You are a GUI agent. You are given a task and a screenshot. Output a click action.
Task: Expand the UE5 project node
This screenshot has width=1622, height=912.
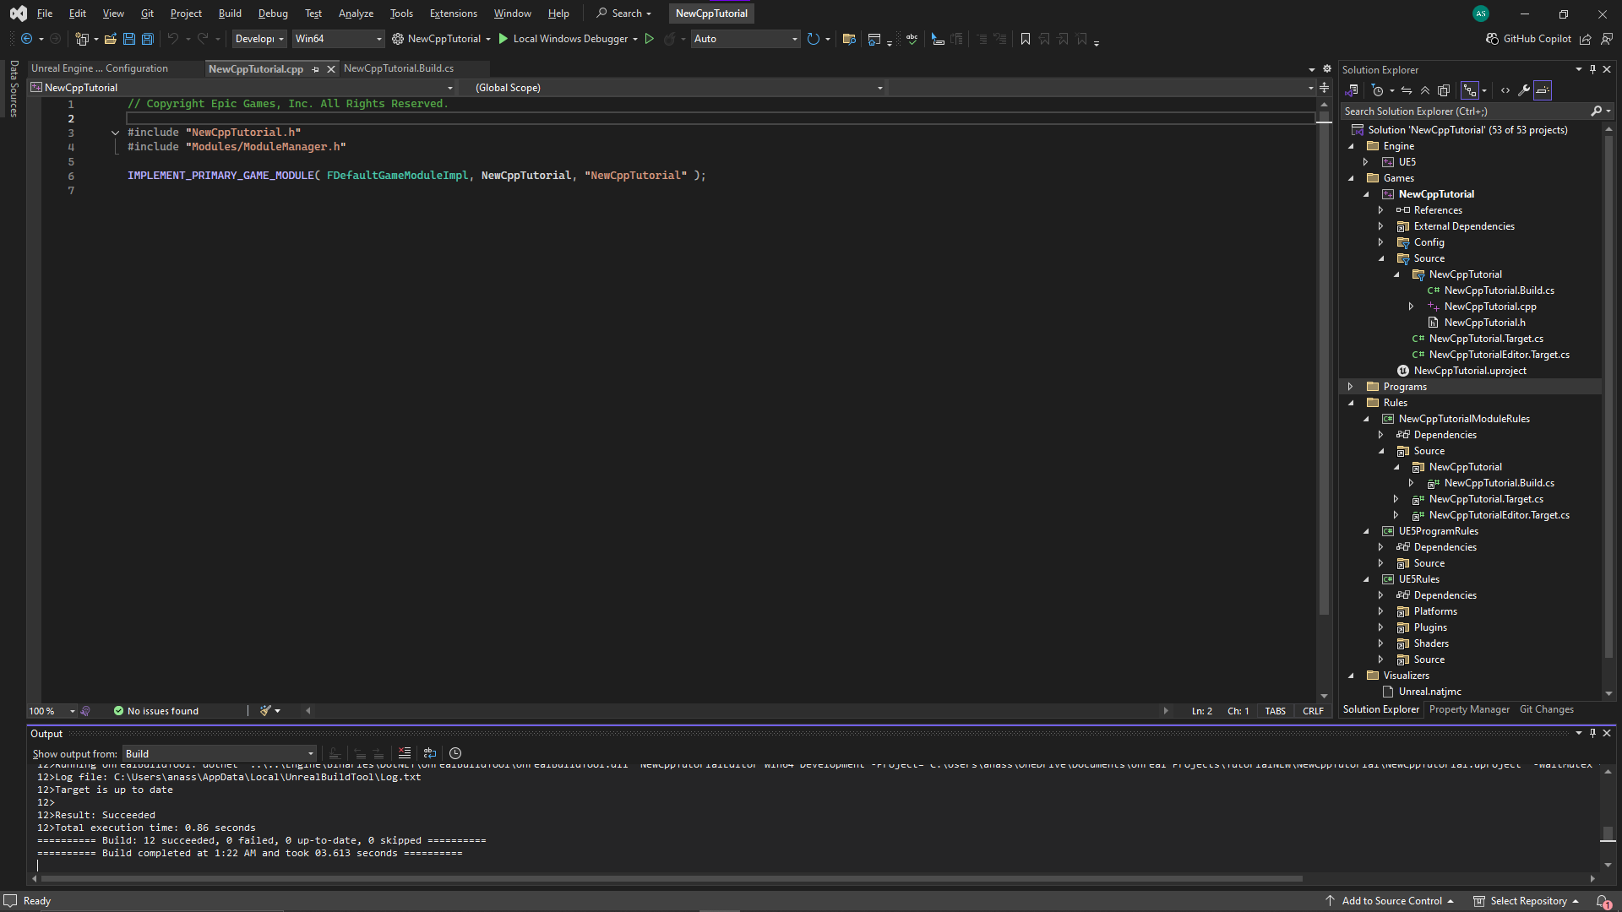pyautogui.click(x=1365, y=162)
